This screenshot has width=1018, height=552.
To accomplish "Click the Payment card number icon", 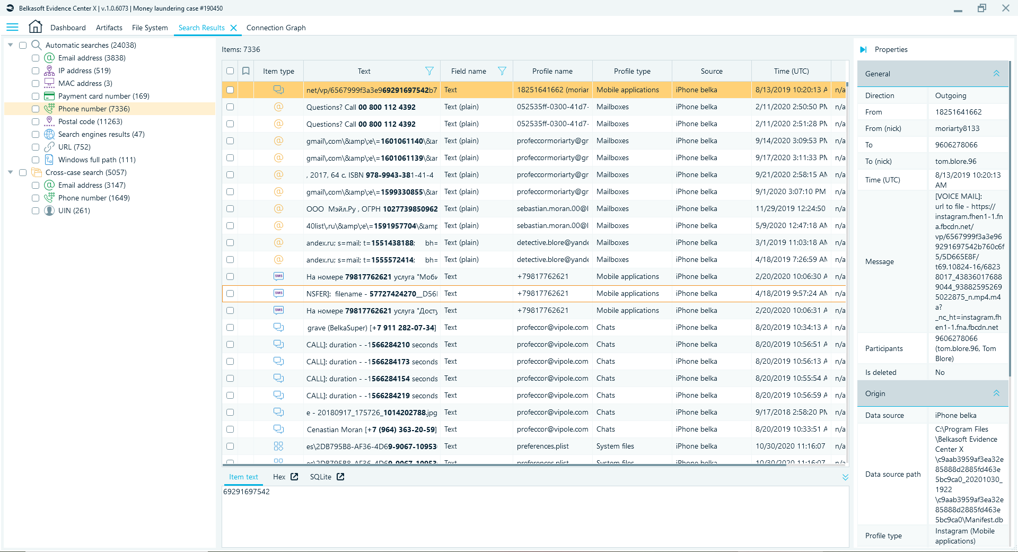I will 49,96.
